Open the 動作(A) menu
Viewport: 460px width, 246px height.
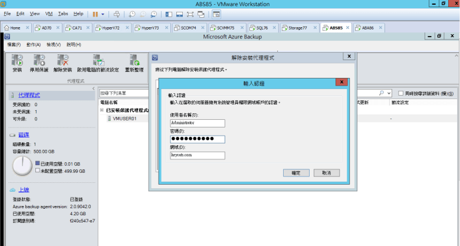click(33, 45)
